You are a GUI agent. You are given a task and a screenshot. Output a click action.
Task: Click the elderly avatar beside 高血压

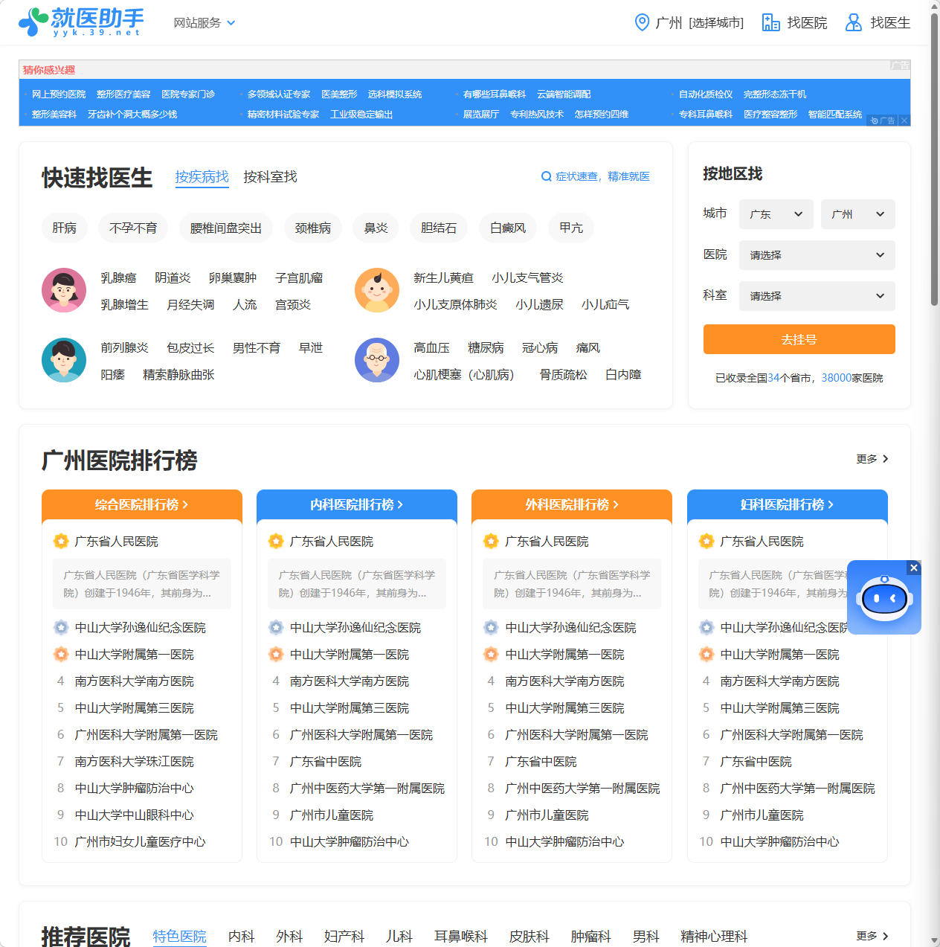[377, 360]
